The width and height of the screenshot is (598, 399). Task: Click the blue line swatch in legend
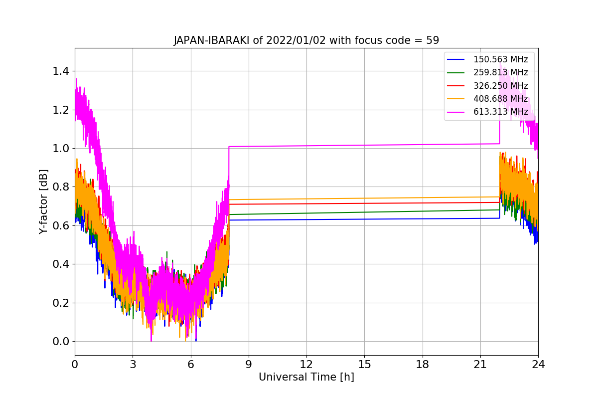(x=456, y=59)
